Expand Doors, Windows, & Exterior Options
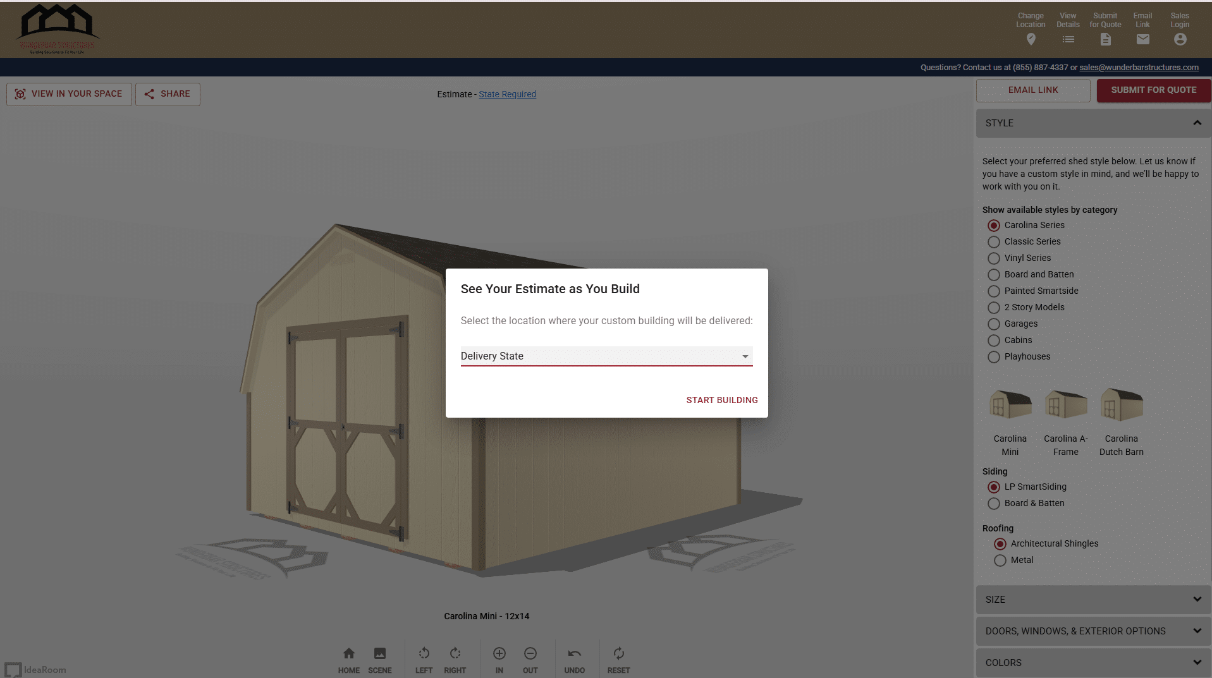 [1093, 631]
